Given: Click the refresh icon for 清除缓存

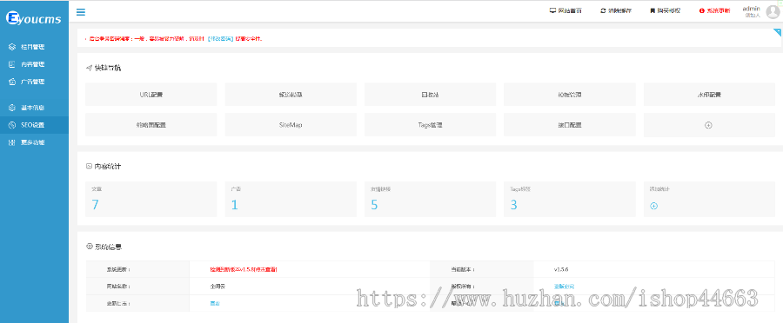Looking at the screenshot, I should (x=603, y=10).
